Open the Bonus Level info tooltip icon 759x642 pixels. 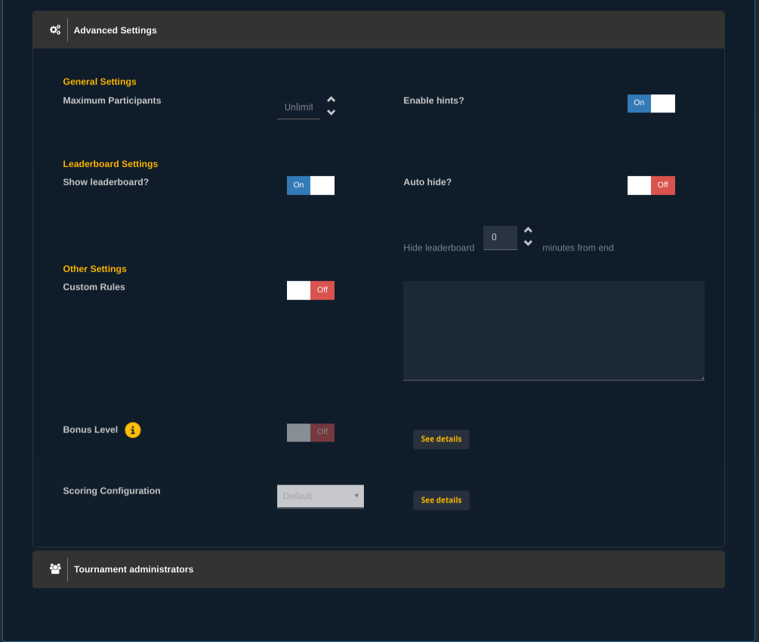(x=132, y=430)
